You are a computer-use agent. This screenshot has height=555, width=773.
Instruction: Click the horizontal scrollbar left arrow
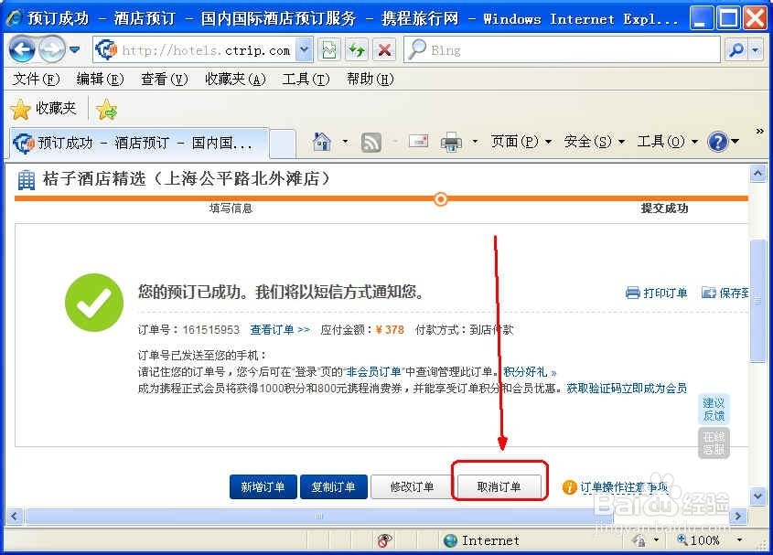(x=15, y=516)
